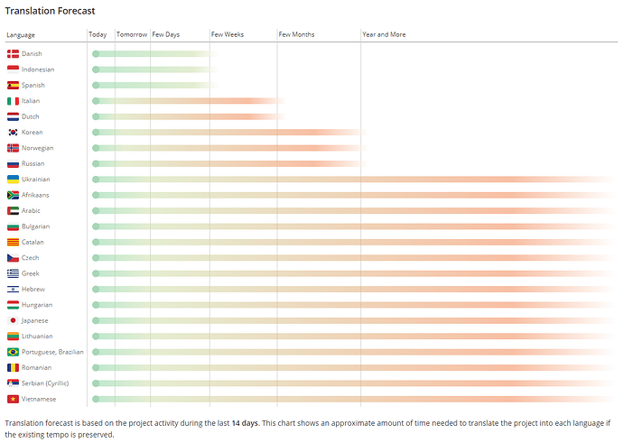Image resolution: width=623 pixels, height=443 pixels.
Task: Open the Serbian (Cyrillic) language link
Action: [45, 383]
